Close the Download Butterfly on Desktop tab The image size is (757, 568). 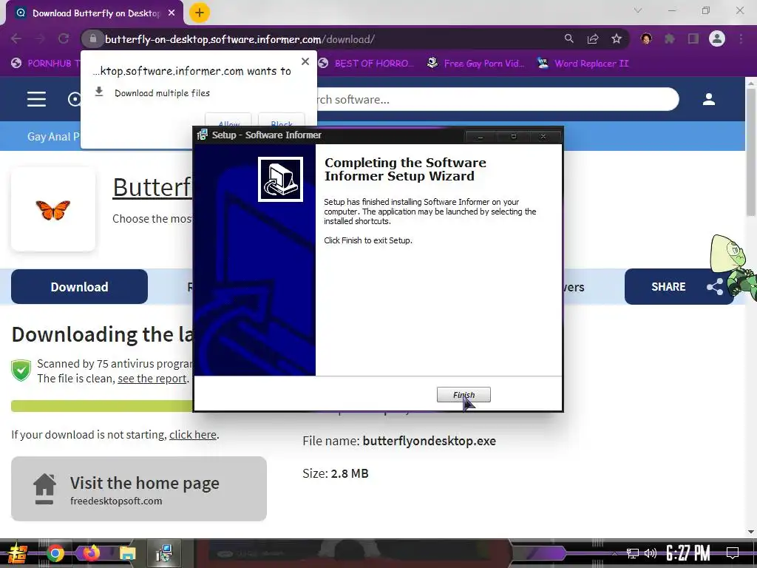point(172,13)
